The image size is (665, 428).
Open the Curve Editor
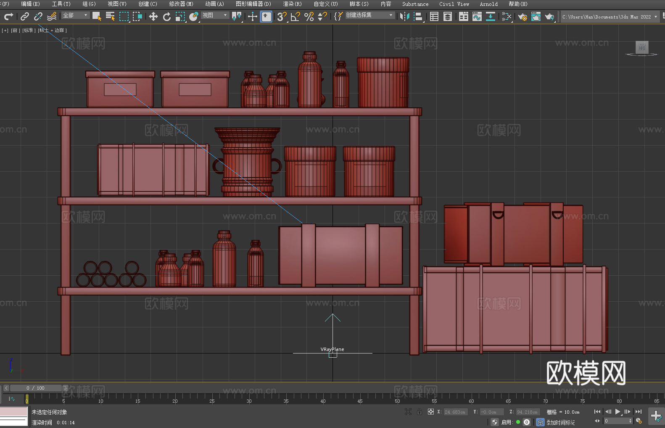click(x=477, y=16)
